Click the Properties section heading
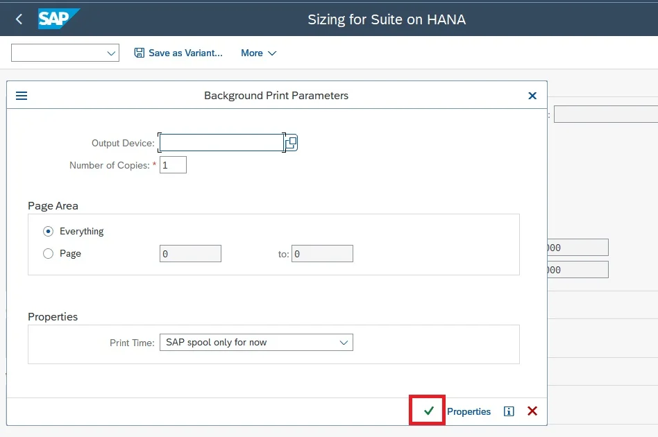The height and width of the screenshot is (437, 658). click(53, 316)
